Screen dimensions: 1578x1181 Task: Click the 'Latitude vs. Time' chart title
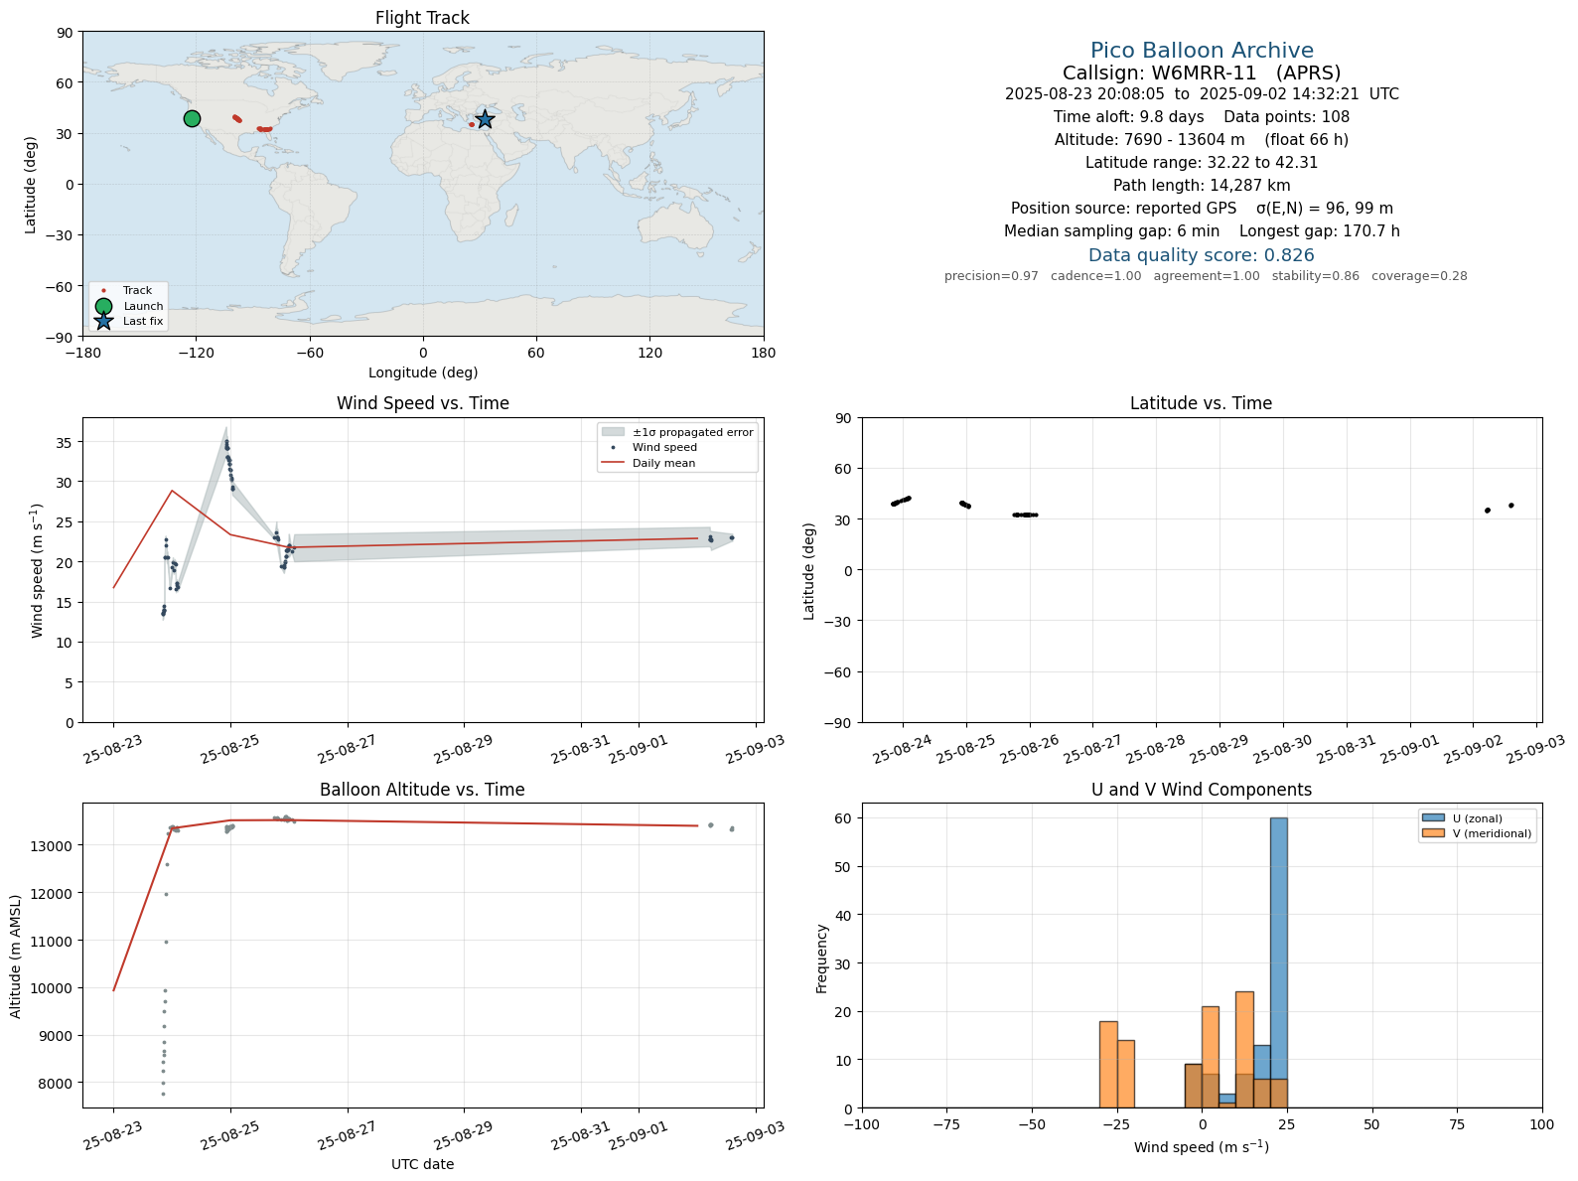1202,403
